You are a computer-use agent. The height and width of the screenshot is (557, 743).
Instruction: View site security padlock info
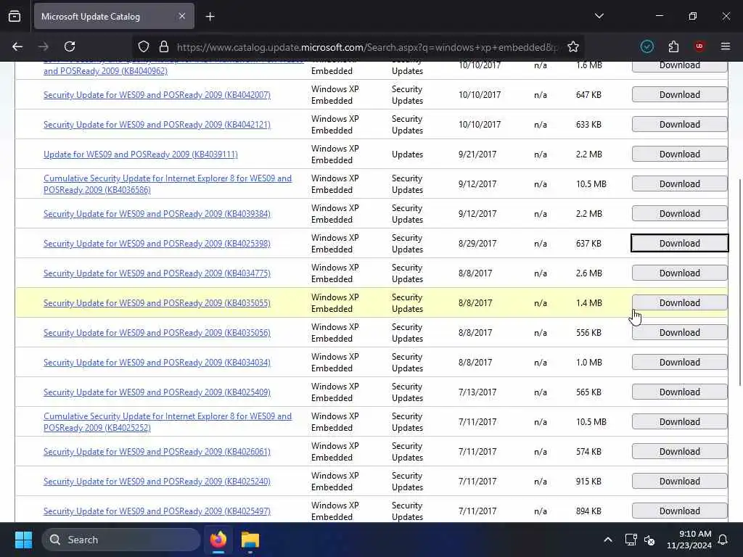point(164,46)
